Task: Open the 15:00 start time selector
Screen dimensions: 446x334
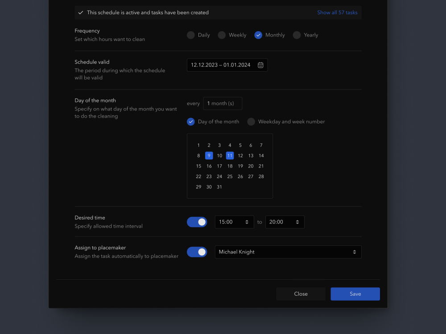Action: 235,222
